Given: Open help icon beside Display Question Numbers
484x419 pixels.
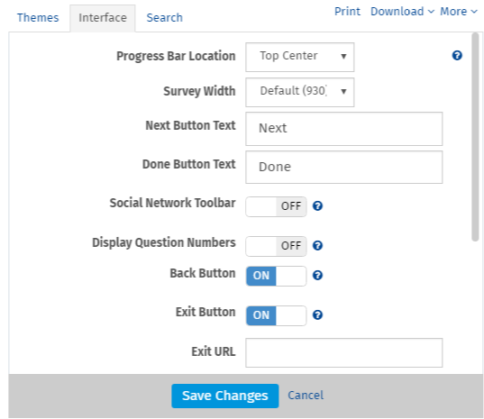Looking at the screenshot, I should [317, 246].
